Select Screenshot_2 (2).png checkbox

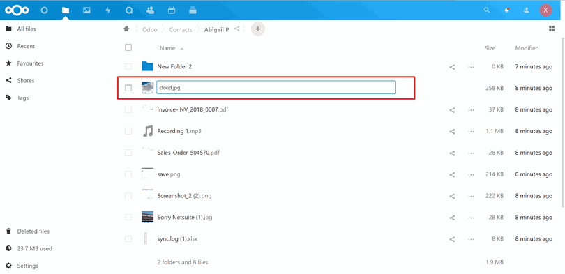(x=128, y=196)
